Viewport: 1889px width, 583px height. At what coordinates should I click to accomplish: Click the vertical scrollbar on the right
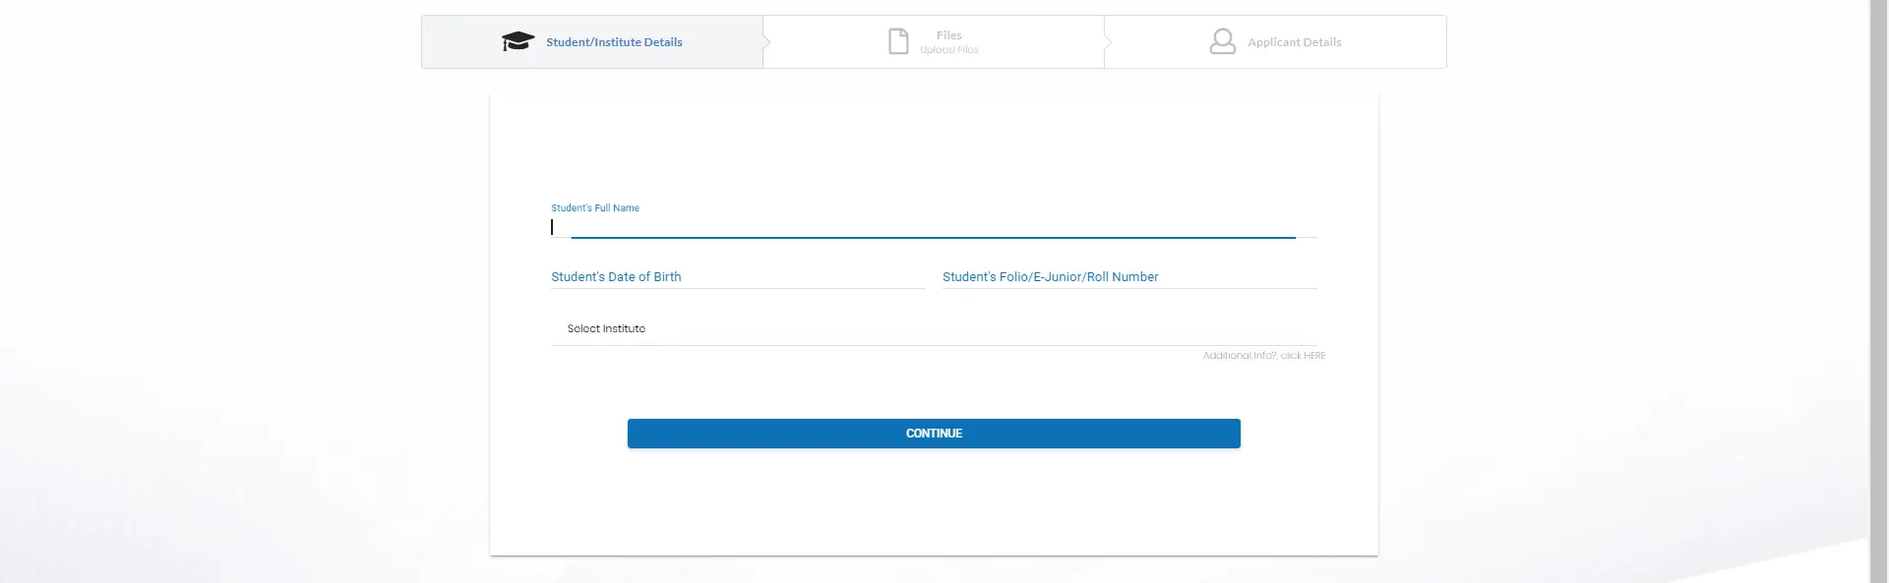[x=1878, y=291]
